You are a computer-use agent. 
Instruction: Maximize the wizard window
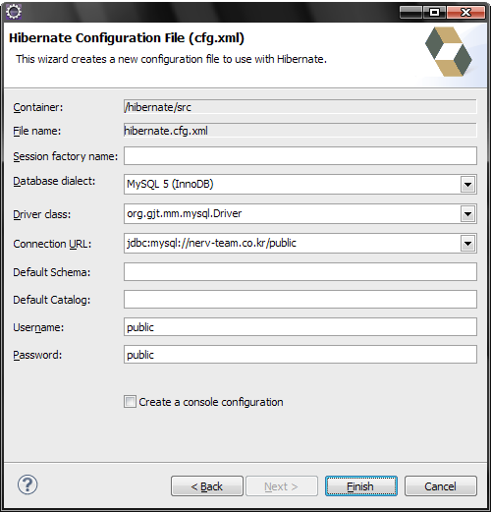pos(434,13)
